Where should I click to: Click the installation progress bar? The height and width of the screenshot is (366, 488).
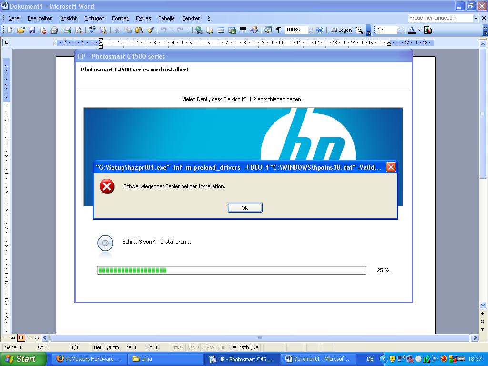231,270
